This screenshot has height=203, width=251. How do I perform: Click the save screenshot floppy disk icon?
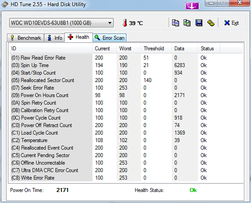click(199, 23)
